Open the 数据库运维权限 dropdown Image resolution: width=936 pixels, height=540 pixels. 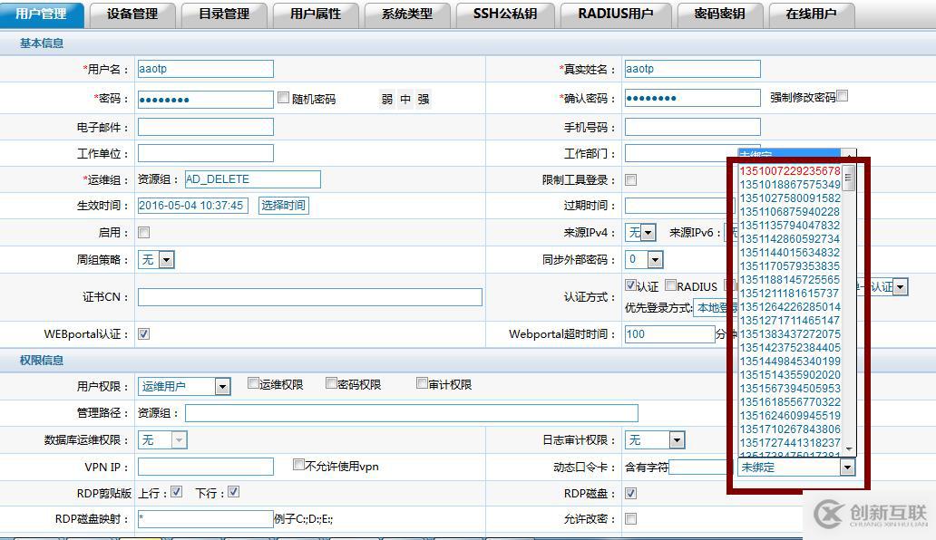(x=162, y=439)
